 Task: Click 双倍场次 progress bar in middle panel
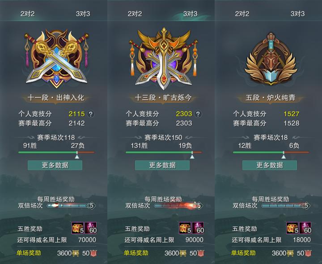(177, 205)
